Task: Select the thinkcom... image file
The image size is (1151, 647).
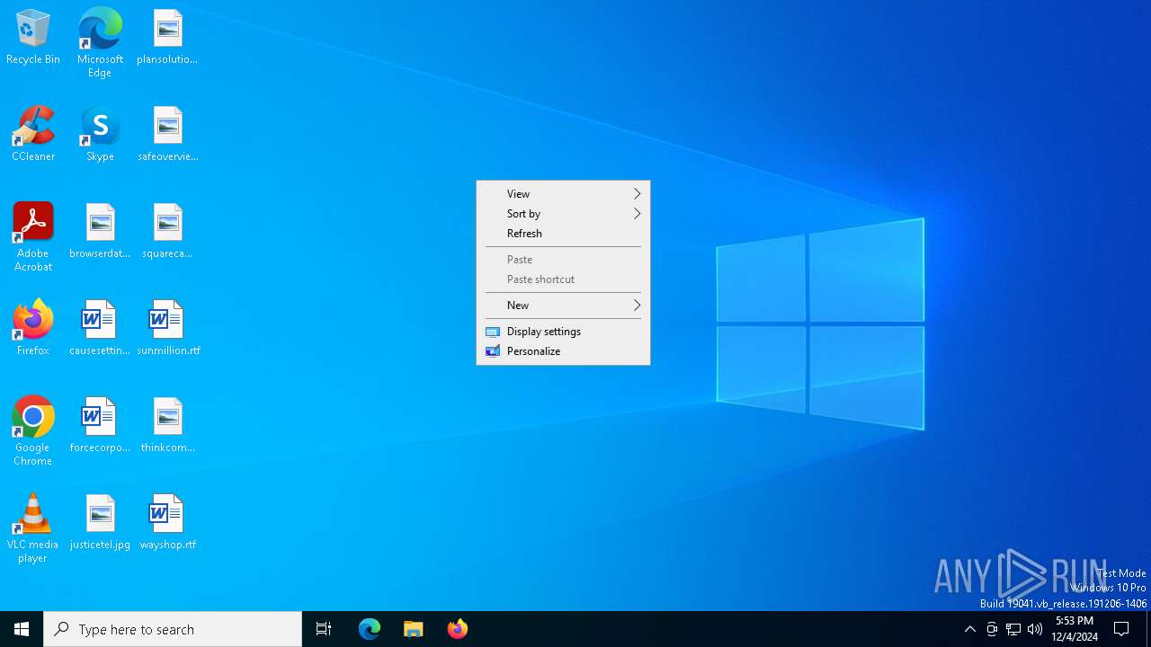Action: coord(167,426)
